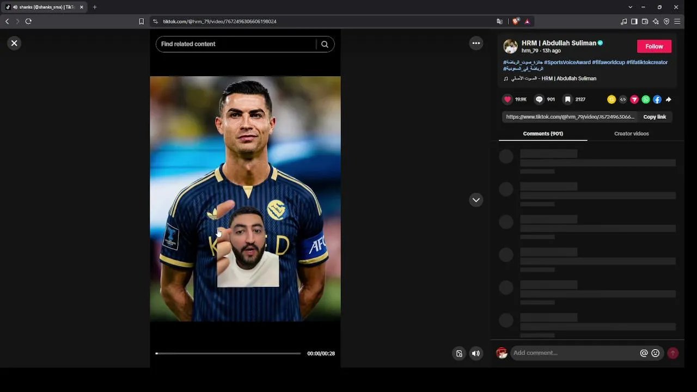Reload the page with the refresh icon
Screen dimensions: 697x392
[x=28, y=21]
